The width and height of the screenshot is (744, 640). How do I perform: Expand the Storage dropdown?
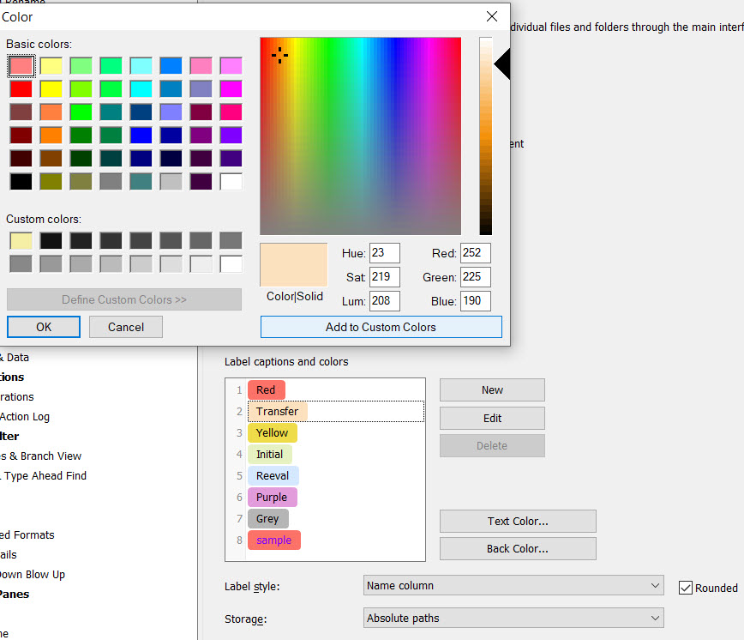pos(513,618)
